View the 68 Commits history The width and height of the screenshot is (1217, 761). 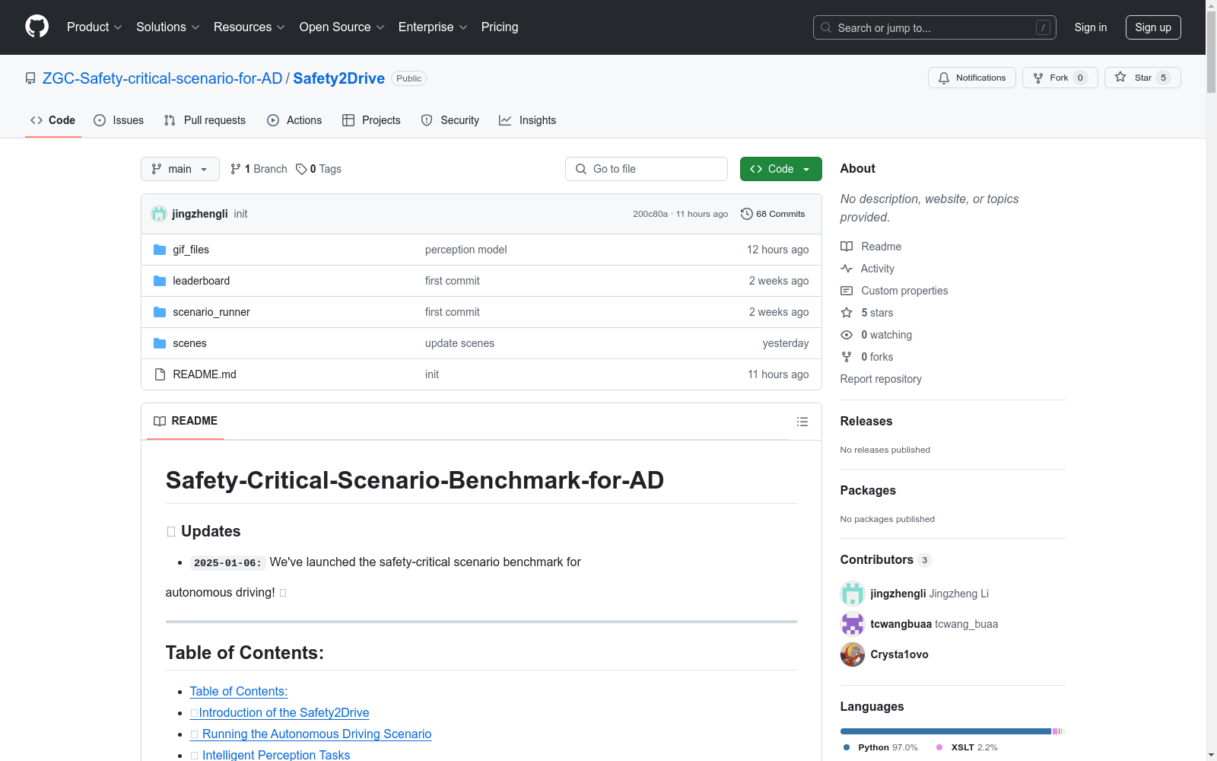tap(773, 214)
